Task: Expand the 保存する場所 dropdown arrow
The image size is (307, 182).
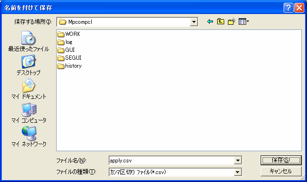Action: [x=194, y=22]
